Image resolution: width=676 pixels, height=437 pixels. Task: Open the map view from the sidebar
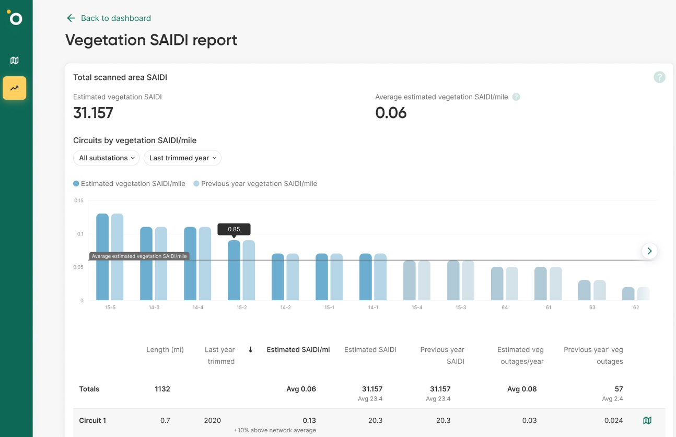pos(15,61)
